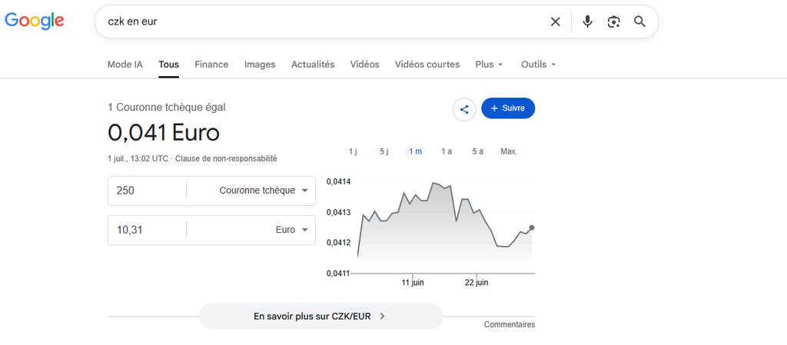Open the Couronne tchèque currency dropdown
The width and height of the screenshot is (787, 345).
point(264,191)
